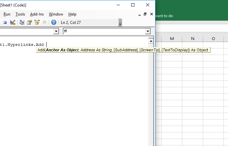Viewport: 228px width, 146px height.
Task: Open the Object Browser icon
Action: coord(37,22)
